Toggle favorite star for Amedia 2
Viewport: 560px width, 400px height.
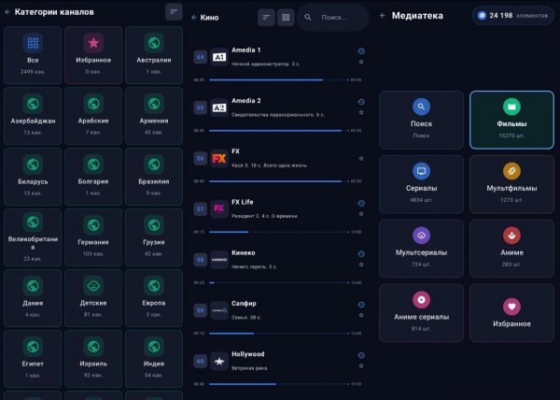[361, 112]
